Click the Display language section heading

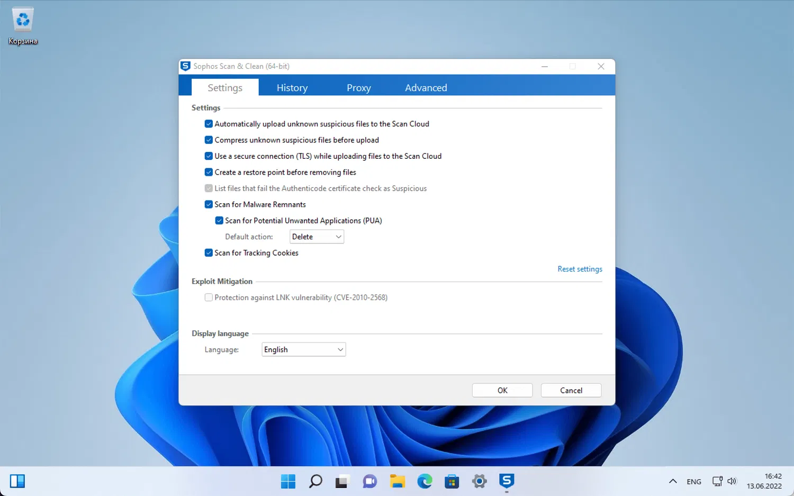220,333
